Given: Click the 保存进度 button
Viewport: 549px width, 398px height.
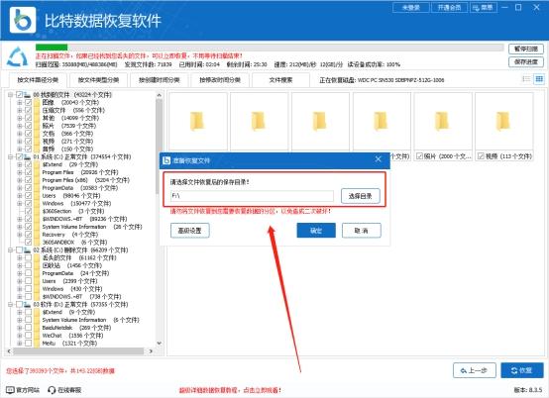Looking at the screenshot, I should tap(526, 62).
